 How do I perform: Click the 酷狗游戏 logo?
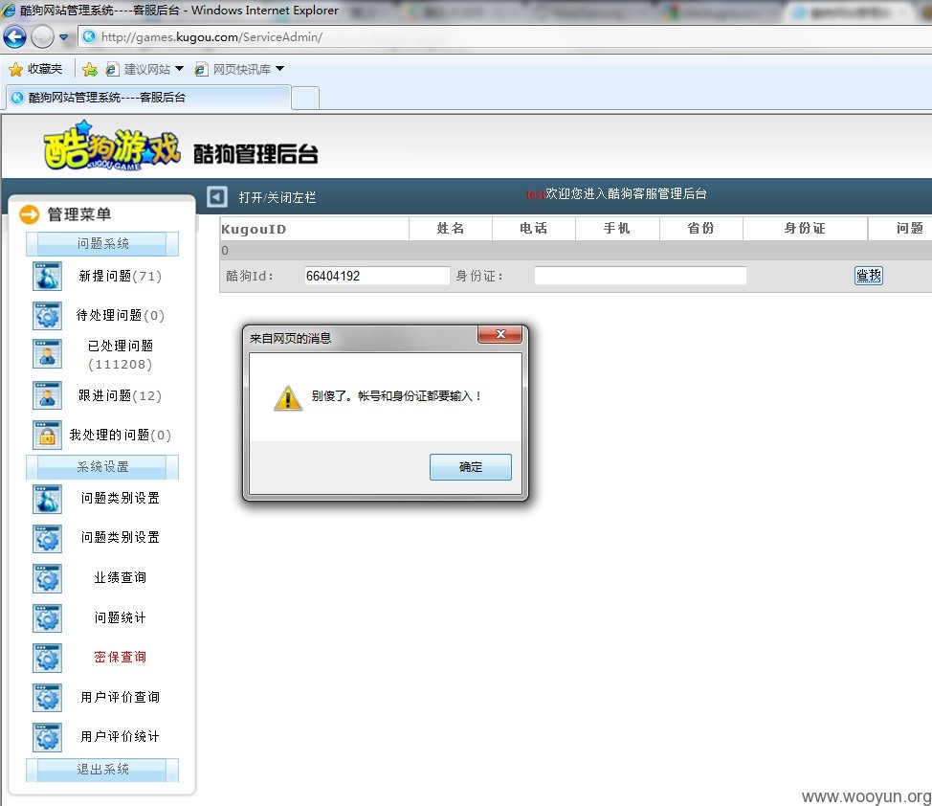(112, 146)
